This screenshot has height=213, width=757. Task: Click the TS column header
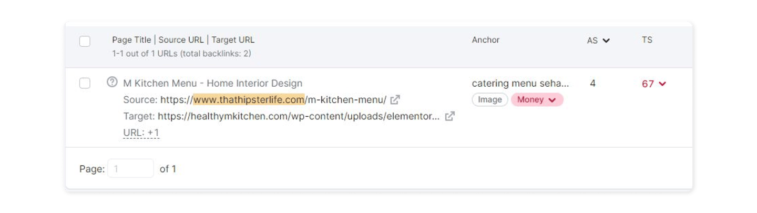(647, 40)
